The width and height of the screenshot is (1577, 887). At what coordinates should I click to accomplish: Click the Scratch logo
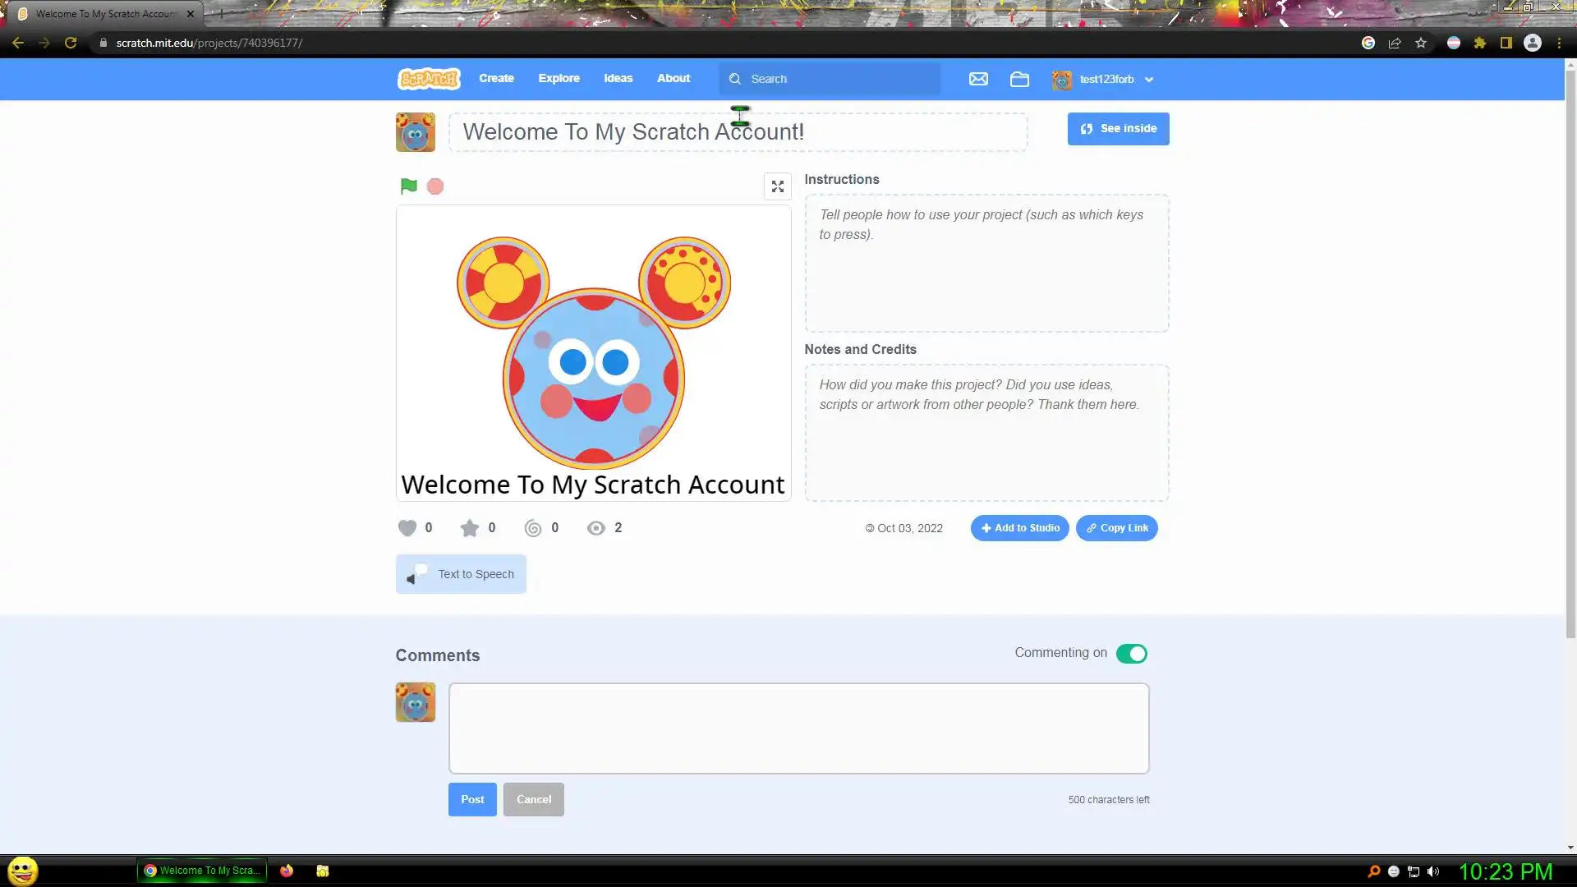click(429, 79)
